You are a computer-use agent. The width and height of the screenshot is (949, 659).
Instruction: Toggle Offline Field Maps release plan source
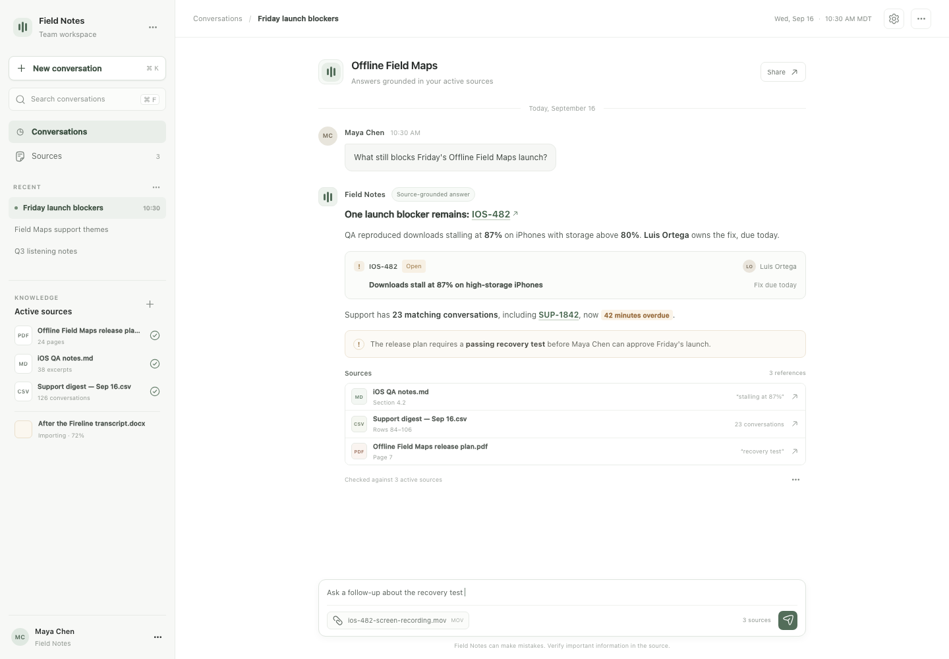coord(155,335)
